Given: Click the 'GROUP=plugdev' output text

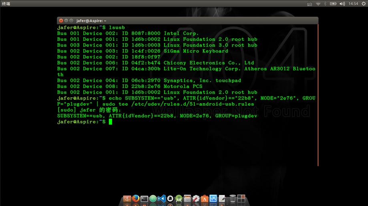Looking at the screenshot, I should tap(236, 116).
